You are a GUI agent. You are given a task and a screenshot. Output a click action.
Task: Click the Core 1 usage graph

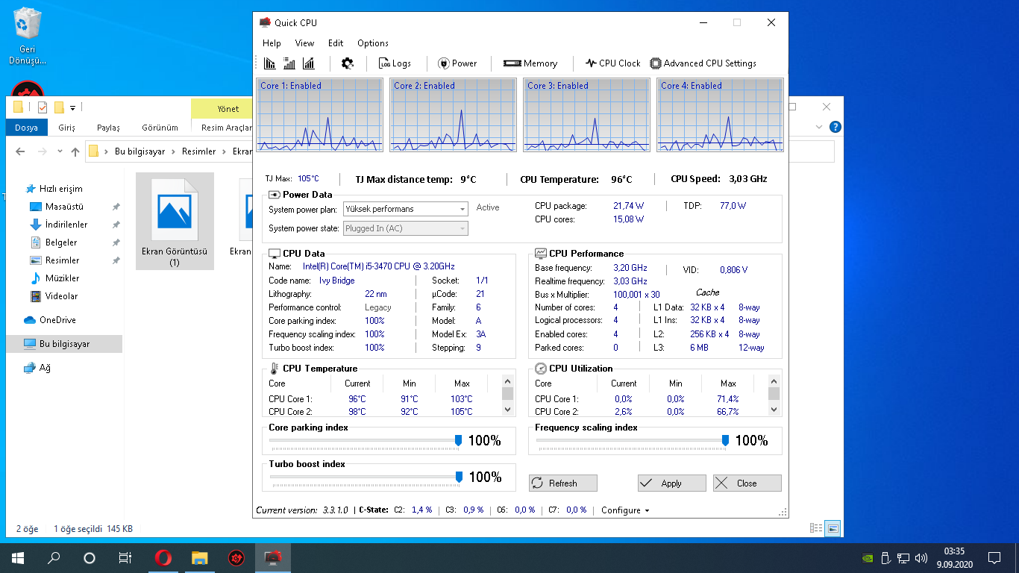click(x=319, y=115)
